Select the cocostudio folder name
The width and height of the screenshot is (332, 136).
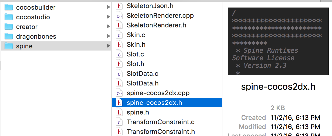point(33,17)
